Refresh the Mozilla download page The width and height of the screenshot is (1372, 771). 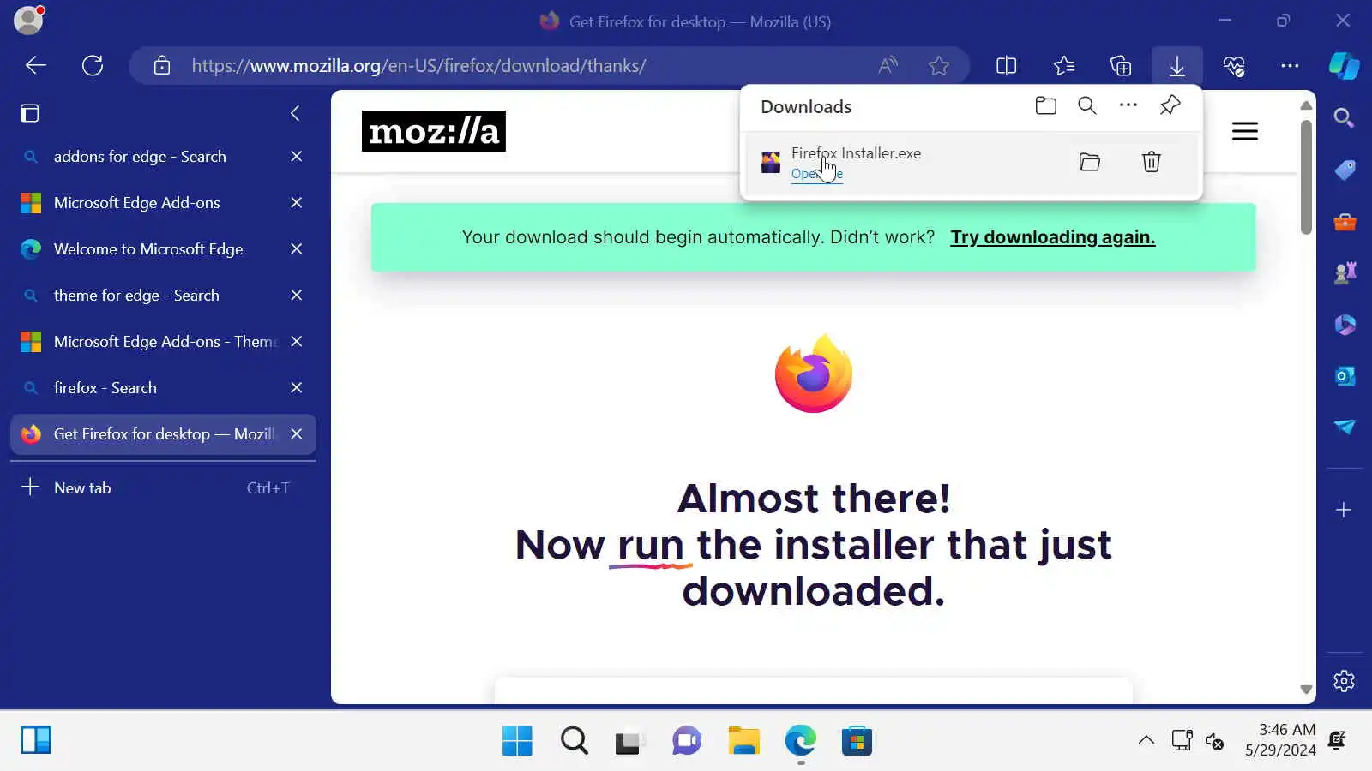[x=93, y=66]
